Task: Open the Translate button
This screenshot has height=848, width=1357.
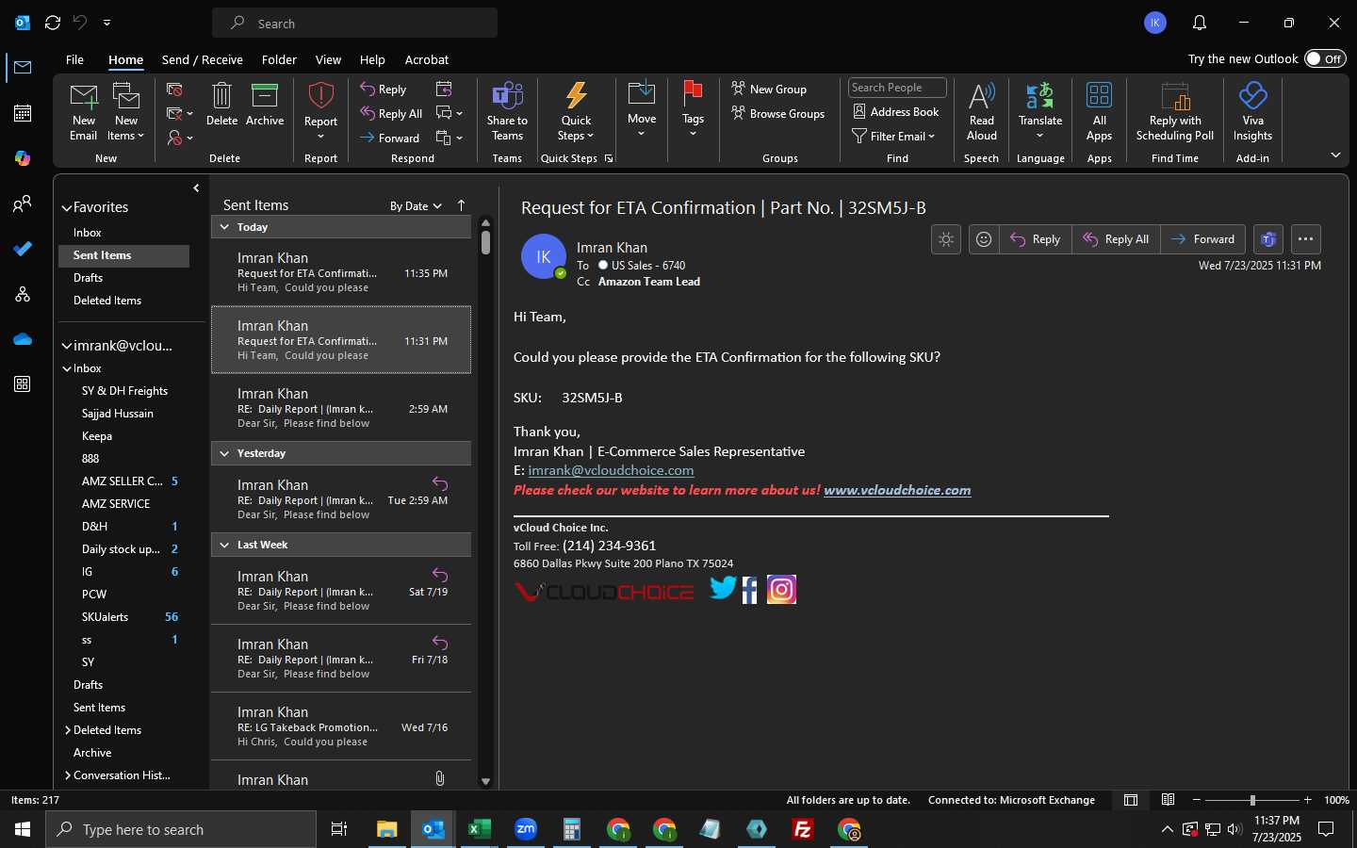Action: 1040,111
